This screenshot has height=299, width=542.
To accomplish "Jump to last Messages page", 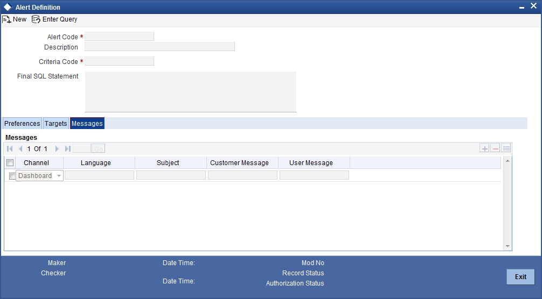I will 68,148.
